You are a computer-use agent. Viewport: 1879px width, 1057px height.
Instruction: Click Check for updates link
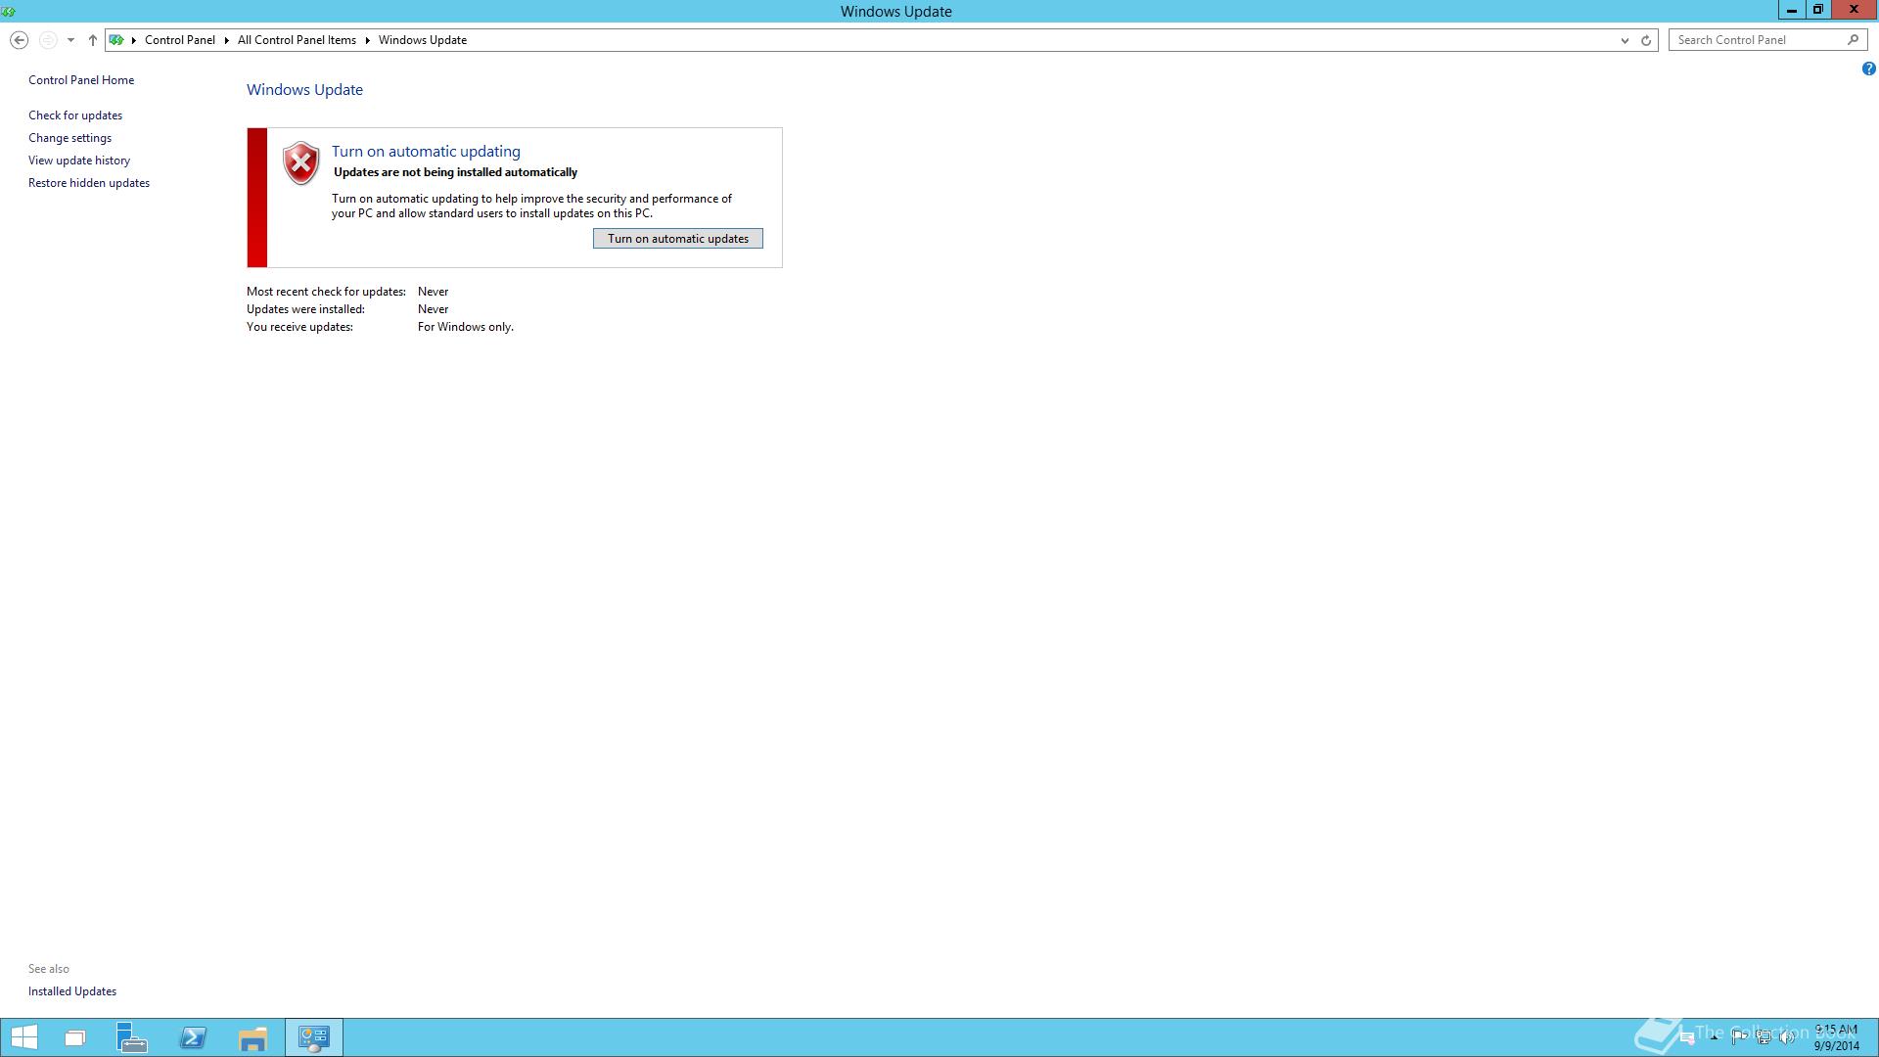coord(75,115)
